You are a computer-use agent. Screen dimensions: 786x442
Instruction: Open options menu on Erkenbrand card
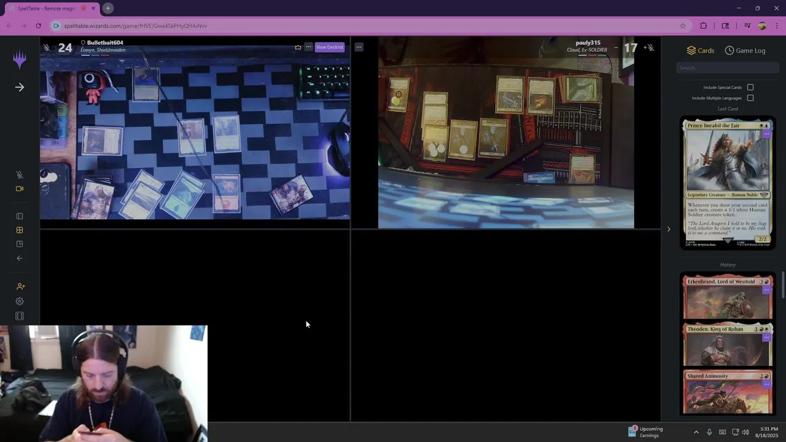click(766, 290)
